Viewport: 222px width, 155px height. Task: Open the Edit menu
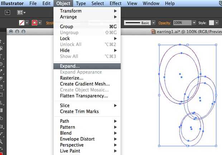47,3
